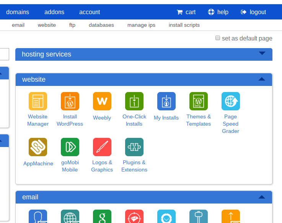The image size is (282, 223).
Task: Click the Page Speed Grader text link
Action: click(x=231, y=124)
